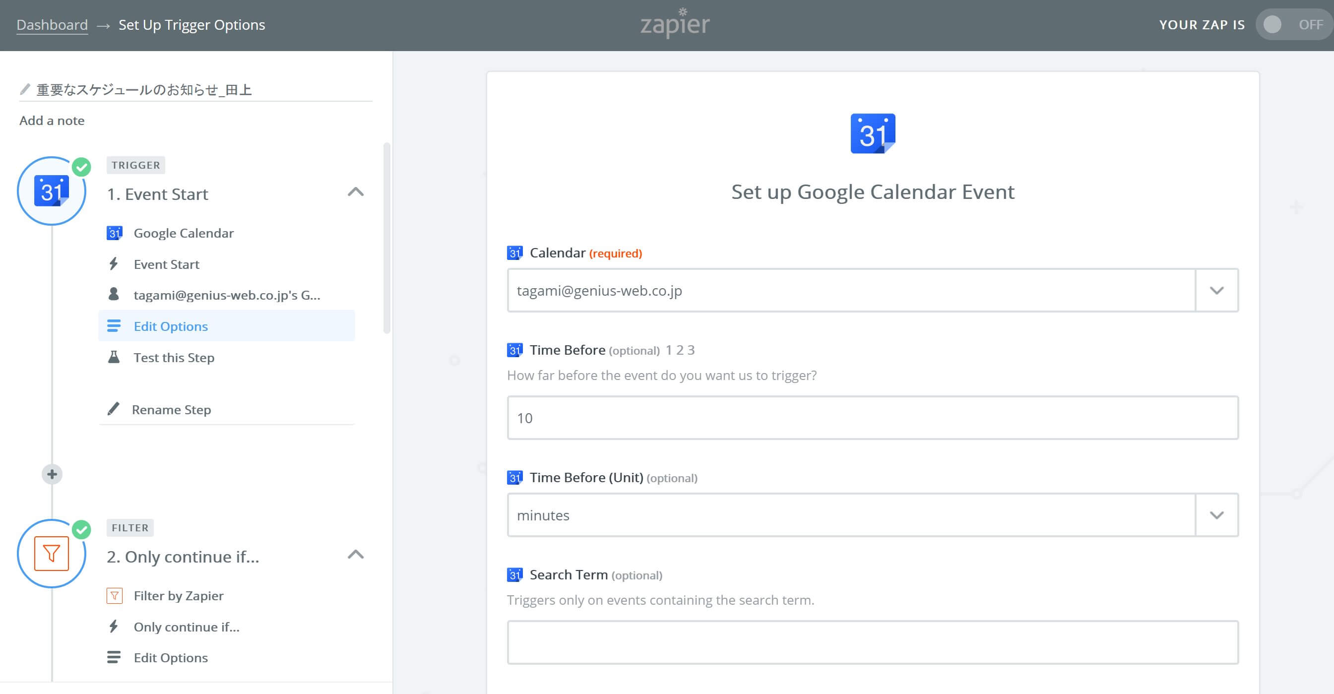The image size is (1334, 694).
Task: Click the calendar icon beside Search Term
Action: pos(515,575)
